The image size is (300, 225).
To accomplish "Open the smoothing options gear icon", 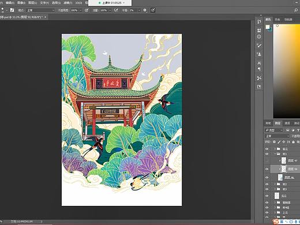I will 145,10.
